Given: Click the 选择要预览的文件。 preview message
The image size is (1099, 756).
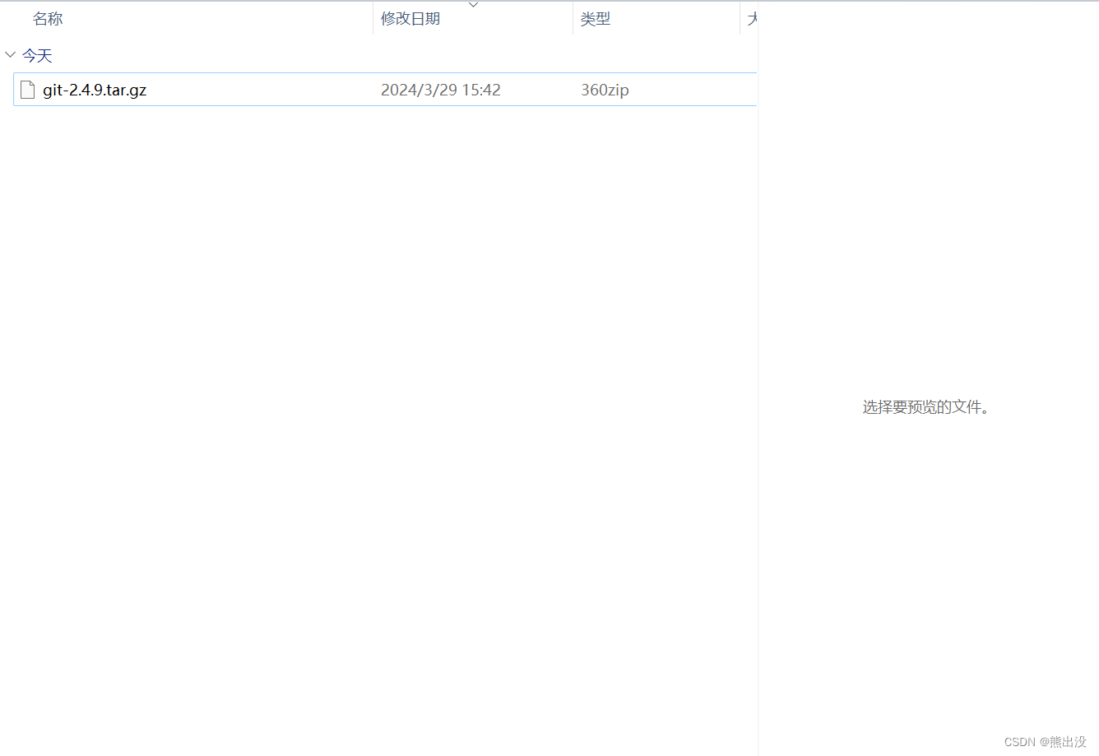Looking at the screenshot, I should pos(925,407).
